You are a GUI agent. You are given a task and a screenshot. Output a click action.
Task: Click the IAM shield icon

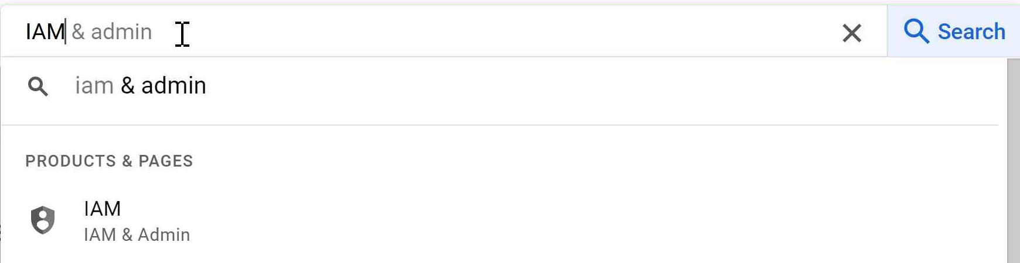[43, 220]
